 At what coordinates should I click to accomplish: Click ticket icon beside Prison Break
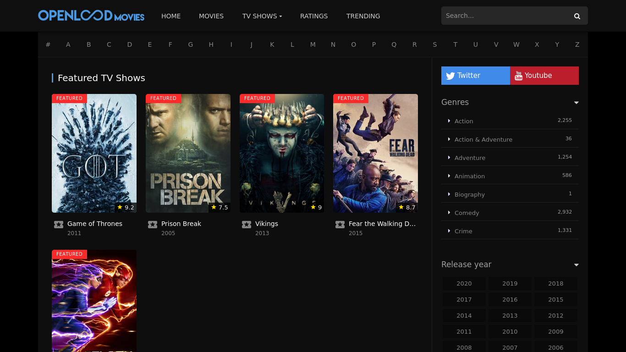click(153, 224)
